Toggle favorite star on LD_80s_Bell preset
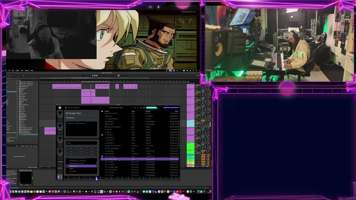 pos(102,135)
